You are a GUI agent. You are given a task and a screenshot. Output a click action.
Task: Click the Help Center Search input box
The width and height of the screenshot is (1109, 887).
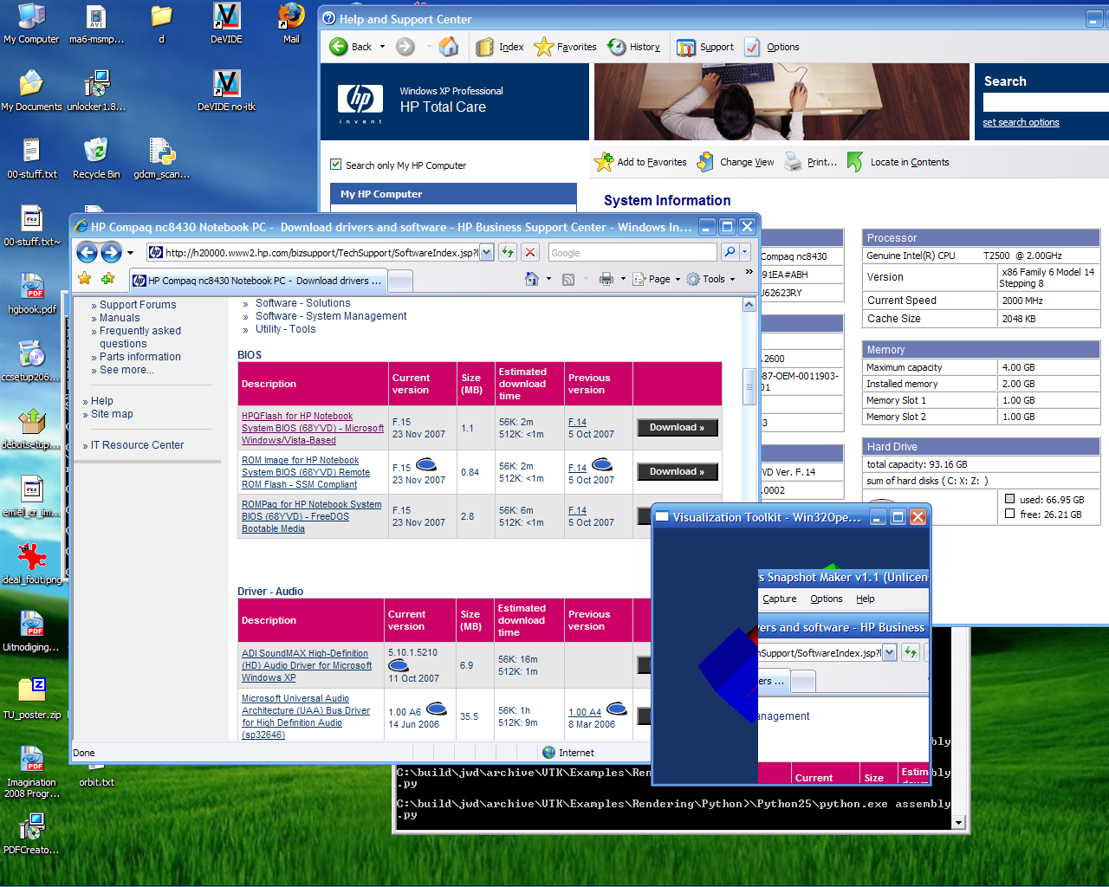(1046, 102)
